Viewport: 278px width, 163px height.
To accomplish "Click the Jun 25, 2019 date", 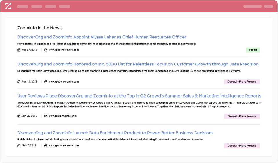I will pyautogui.click(x=29, y=116).
